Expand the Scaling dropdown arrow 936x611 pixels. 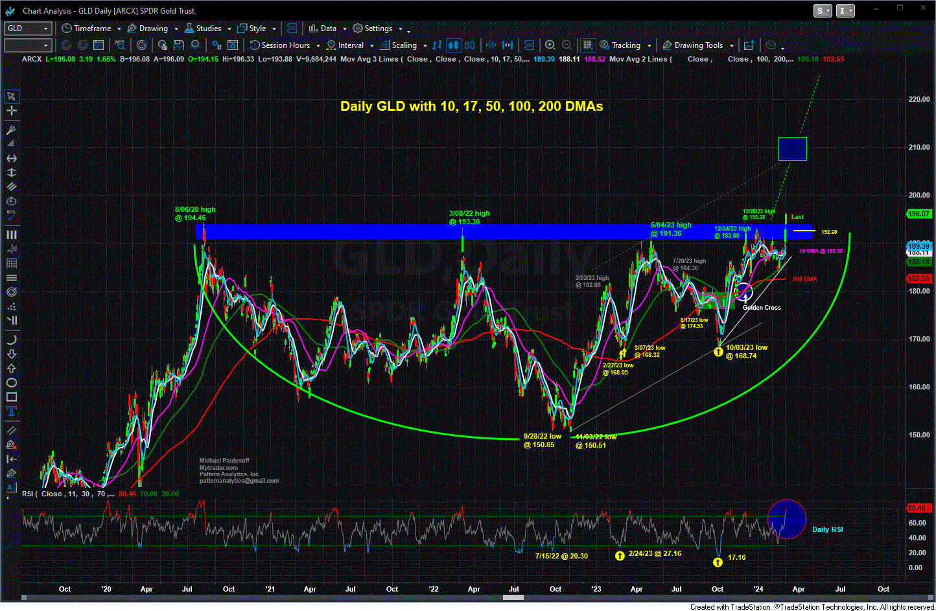click(425, 46)
